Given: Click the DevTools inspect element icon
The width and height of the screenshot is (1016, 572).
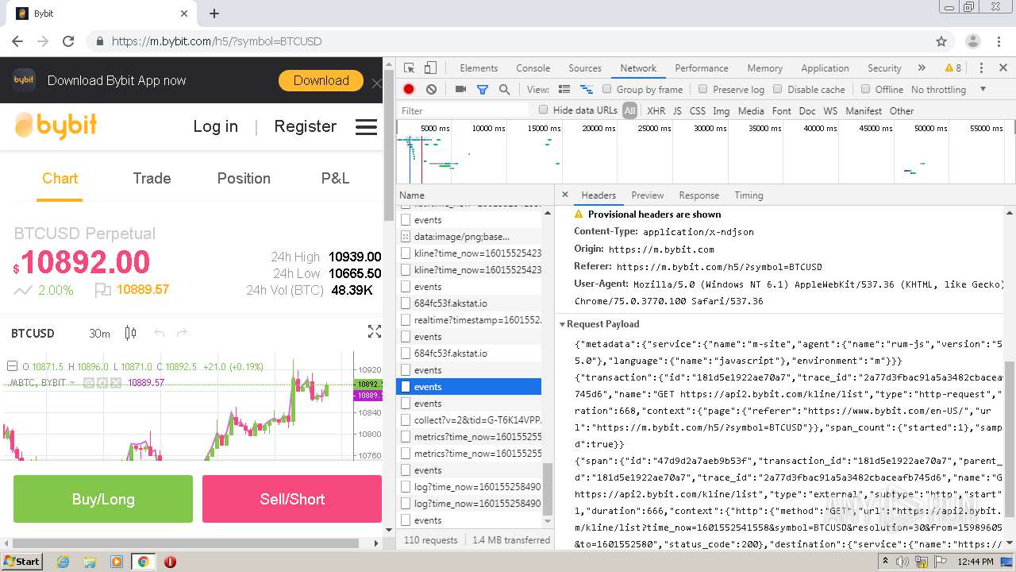Looking at the screenshot, I should point(409,68).
